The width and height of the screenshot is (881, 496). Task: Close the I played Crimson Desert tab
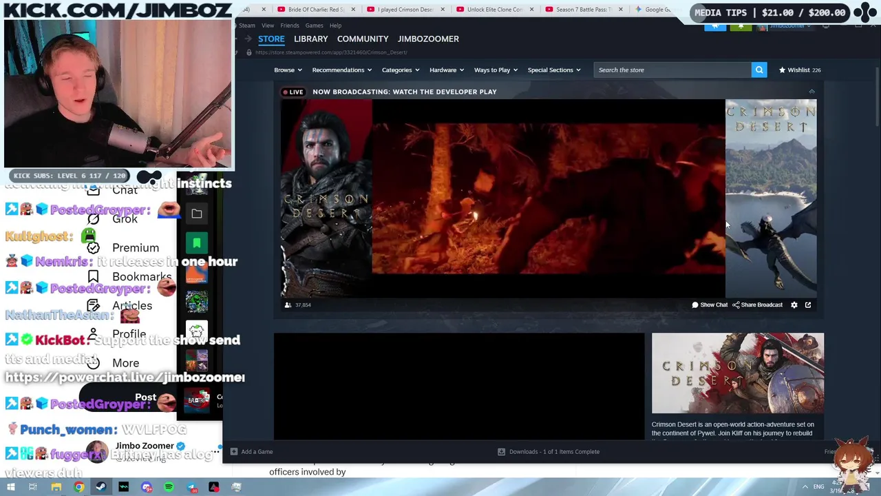pyautogui.click(x=443, y=10)
